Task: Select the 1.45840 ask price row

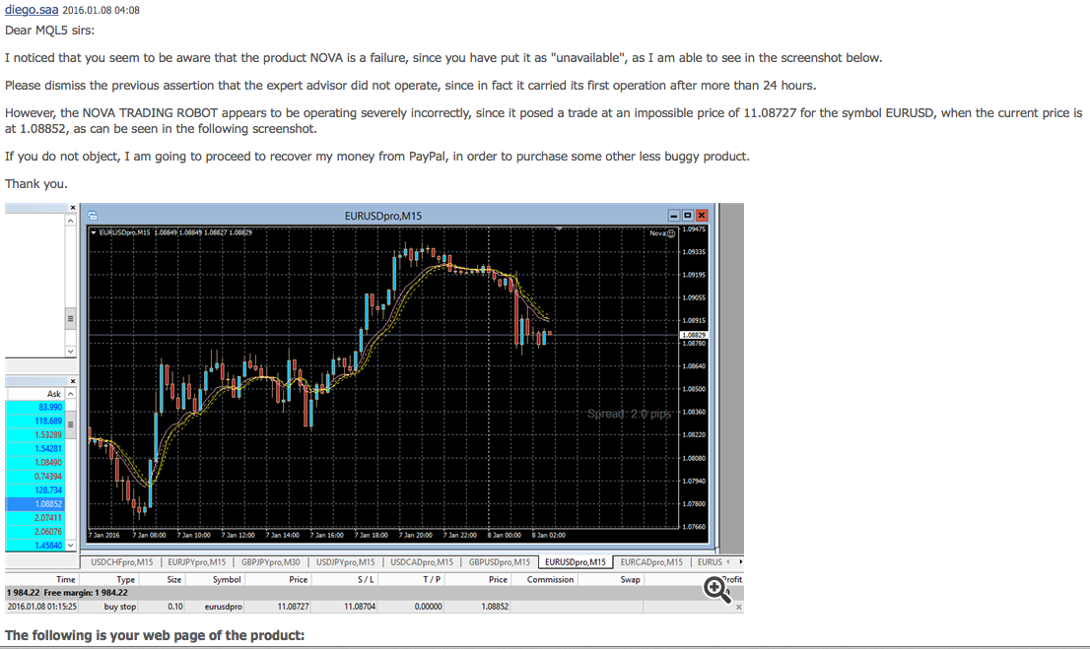Action: (34, 547)
